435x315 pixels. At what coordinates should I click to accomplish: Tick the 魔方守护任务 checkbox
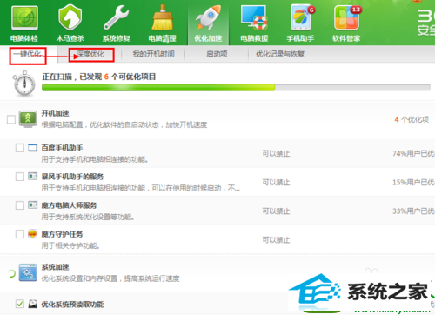20,234
